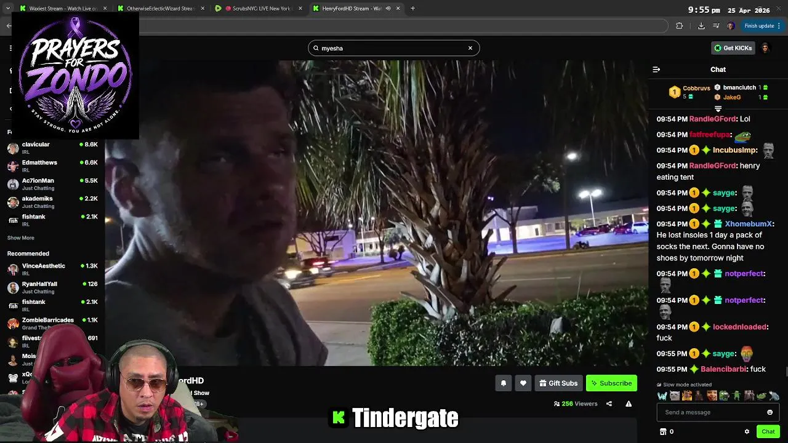788x443 pixels.
Task: Click the Gift Subs button
Action: pos(558,383)
